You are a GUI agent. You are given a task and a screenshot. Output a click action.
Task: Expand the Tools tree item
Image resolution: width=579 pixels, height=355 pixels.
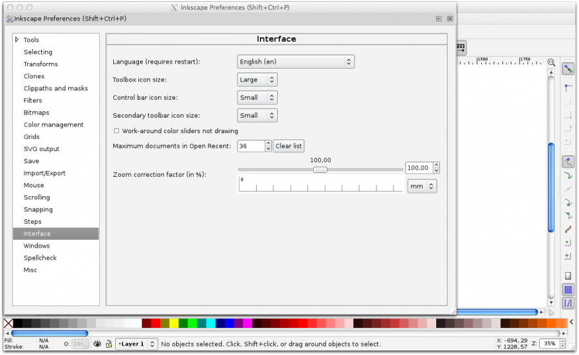click(x=17, y=40)
